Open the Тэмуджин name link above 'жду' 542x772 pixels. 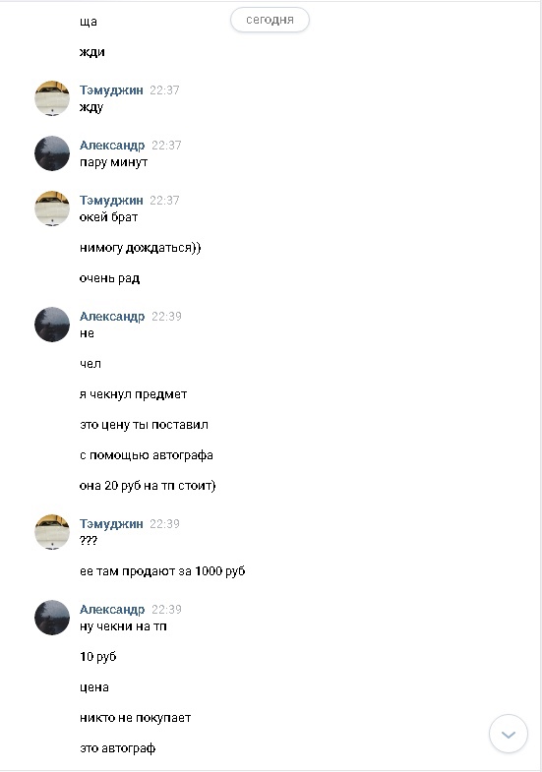(x=111, y=90)
